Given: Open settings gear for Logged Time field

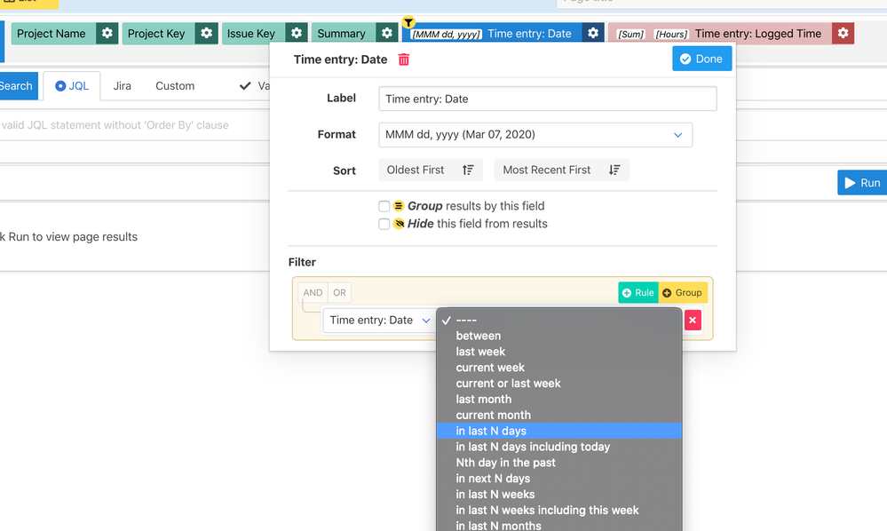Looking at the screenshot, I should click(843, 34).
